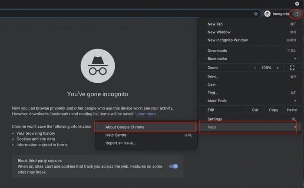Click the "You've gone incognito" heading

click(x=98, y=94)
